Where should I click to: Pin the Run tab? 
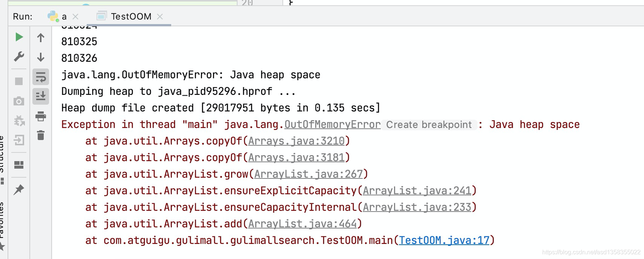click(x=19, y=189)
